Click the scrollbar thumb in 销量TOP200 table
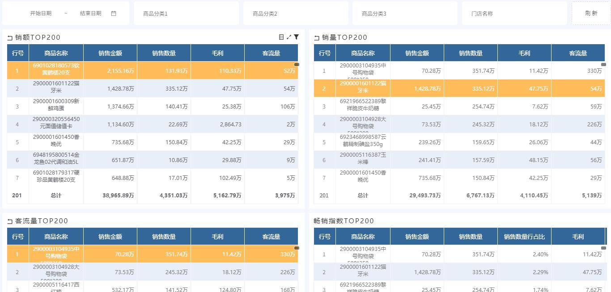Viewport: 611px width, 292px height. coord(603,65)
